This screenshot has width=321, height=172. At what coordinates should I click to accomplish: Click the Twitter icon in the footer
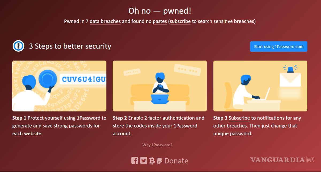pyautogui.click(x=143, y=160)
